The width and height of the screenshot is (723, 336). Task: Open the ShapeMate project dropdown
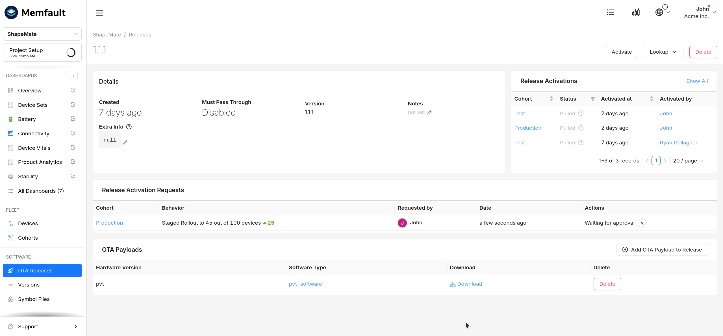tap(42, 34)
